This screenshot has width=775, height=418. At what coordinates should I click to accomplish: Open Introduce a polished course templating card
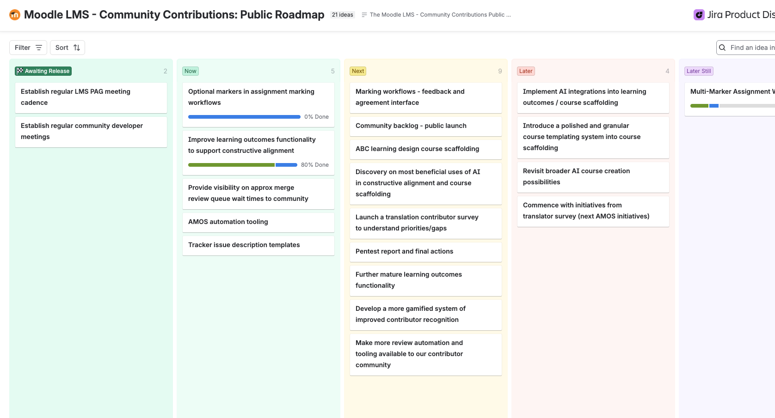(593, 137)
